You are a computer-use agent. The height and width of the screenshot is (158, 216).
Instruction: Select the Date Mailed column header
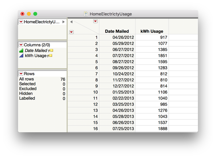click(x=117, y=31)
